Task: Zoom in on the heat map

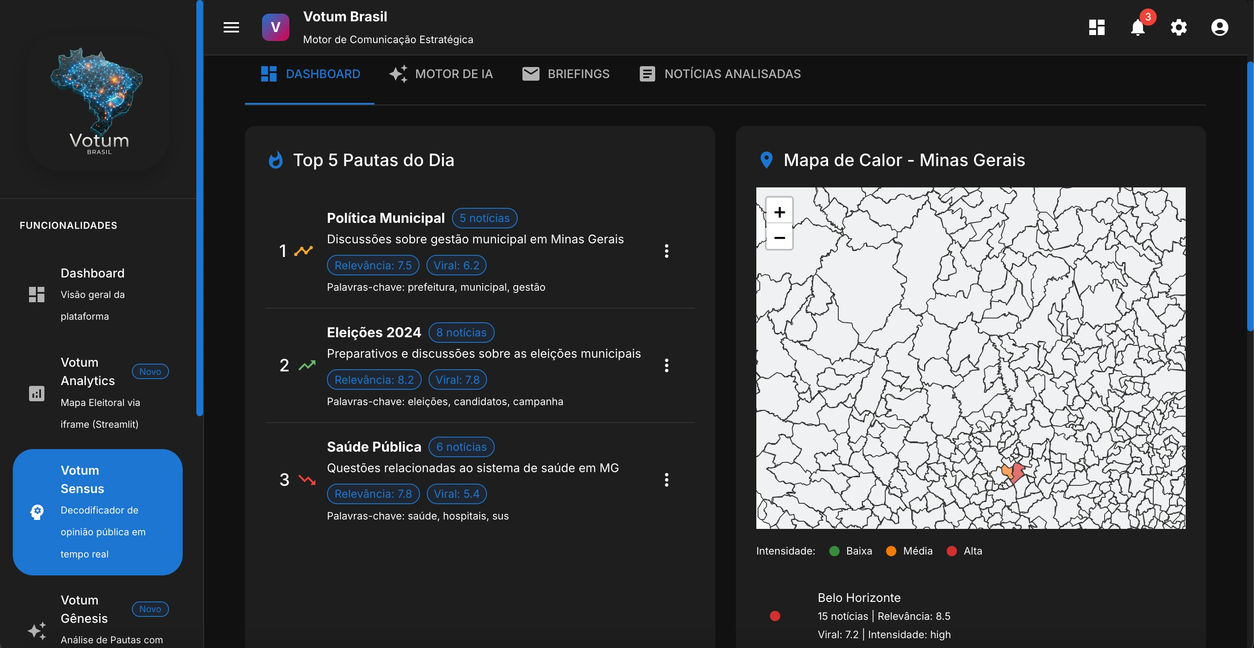Action: point(779,212)
